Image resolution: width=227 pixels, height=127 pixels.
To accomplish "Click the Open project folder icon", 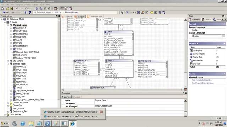I will (x=7, y=8).
